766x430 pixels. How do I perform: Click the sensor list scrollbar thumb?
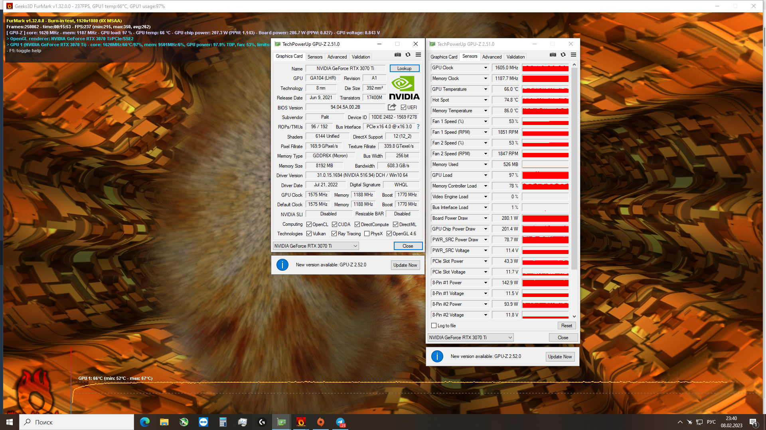(x=574, y=169)
